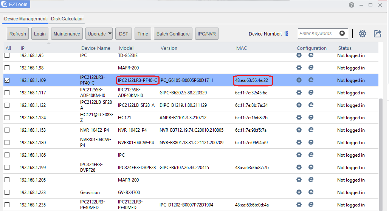Open web page icon for 192.168.1.180

coord(311,142)
